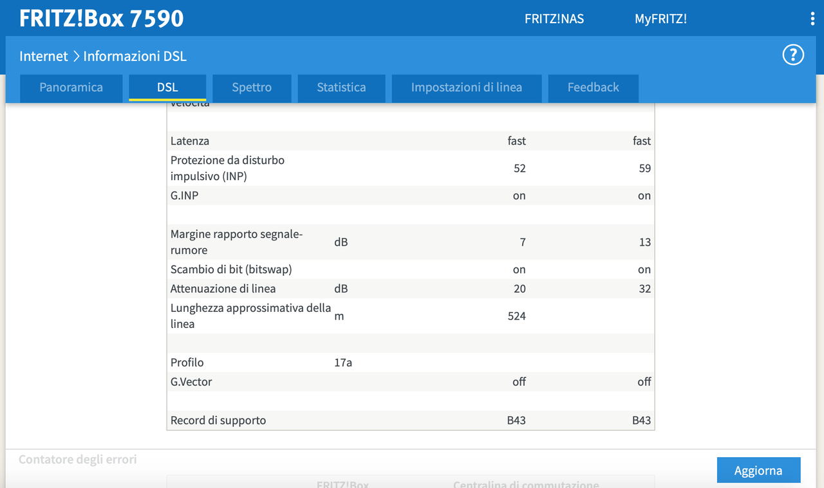Viewport: 824px width, 488px height.
Task: Click the line length value 524
Action: (x=516, y=316)
